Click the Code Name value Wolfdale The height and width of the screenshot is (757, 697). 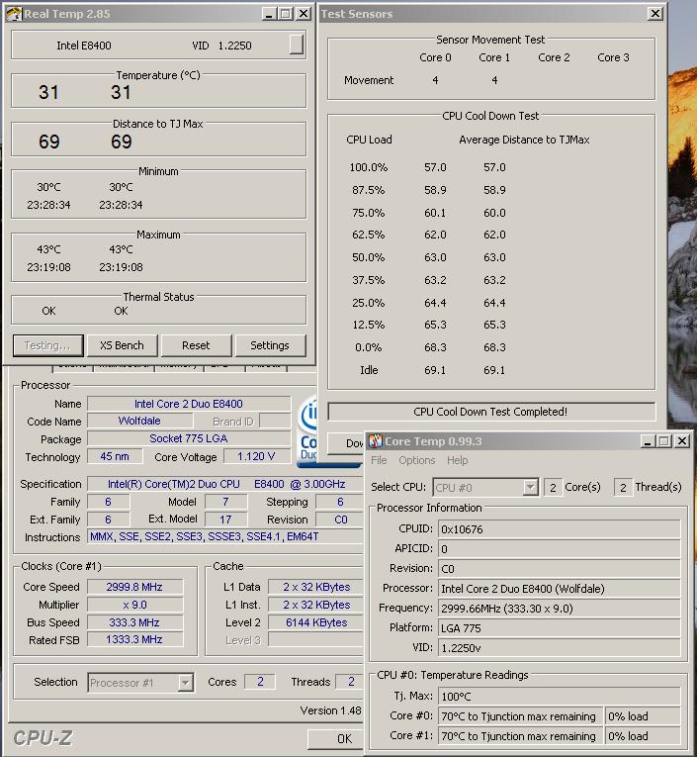[139, 421]
